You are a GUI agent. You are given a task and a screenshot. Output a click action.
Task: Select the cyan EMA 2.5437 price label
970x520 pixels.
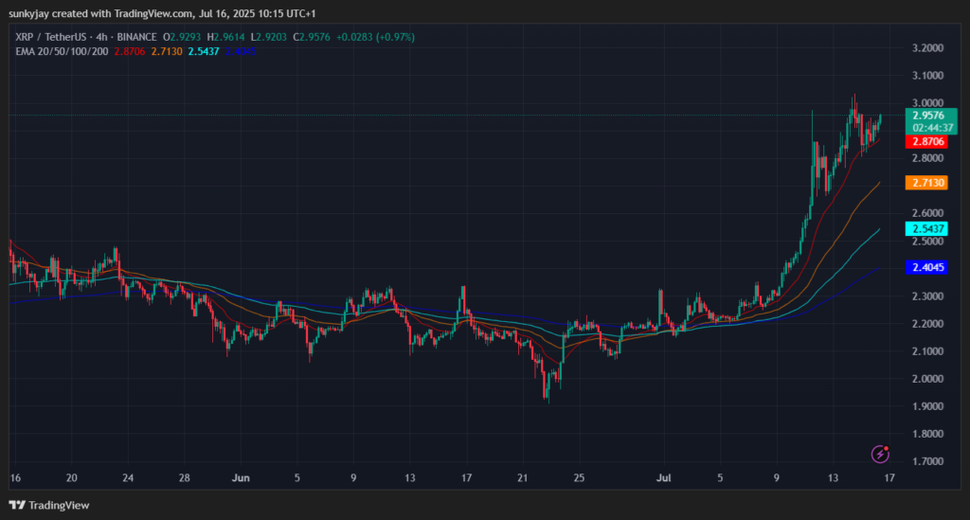tap(926, 229)
